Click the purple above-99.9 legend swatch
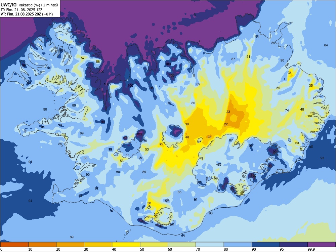Screen dimensions: 336x252 [322, 245]
